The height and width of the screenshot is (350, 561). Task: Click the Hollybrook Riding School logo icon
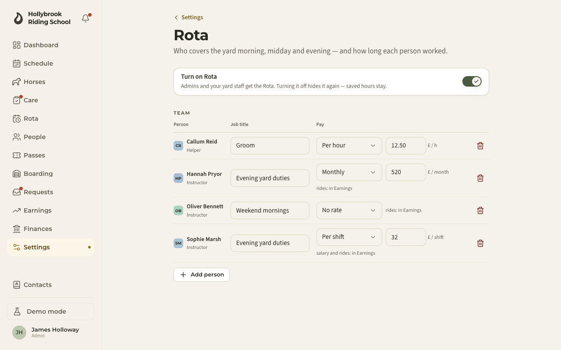pos(18,18)
